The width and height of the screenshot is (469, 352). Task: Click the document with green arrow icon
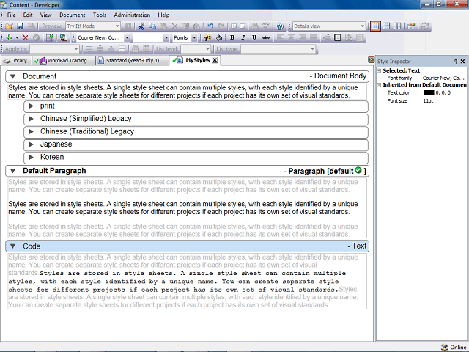pyautogui.click(x=50, y=37)
